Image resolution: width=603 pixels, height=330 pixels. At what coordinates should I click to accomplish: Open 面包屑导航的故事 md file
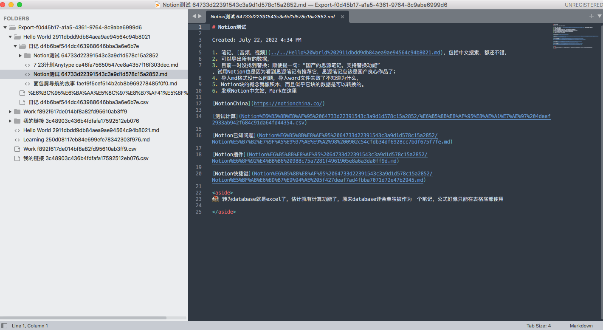pos(105,84)
